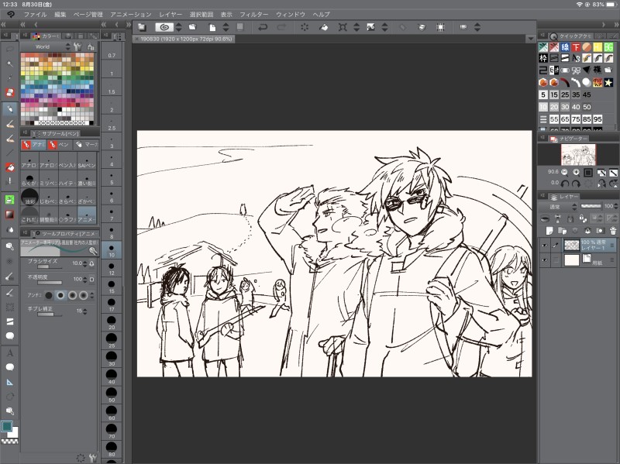The height and width of the screenshot is (464, 620).
Task: Select the ruler triangle tool
Action: (10, 382)
